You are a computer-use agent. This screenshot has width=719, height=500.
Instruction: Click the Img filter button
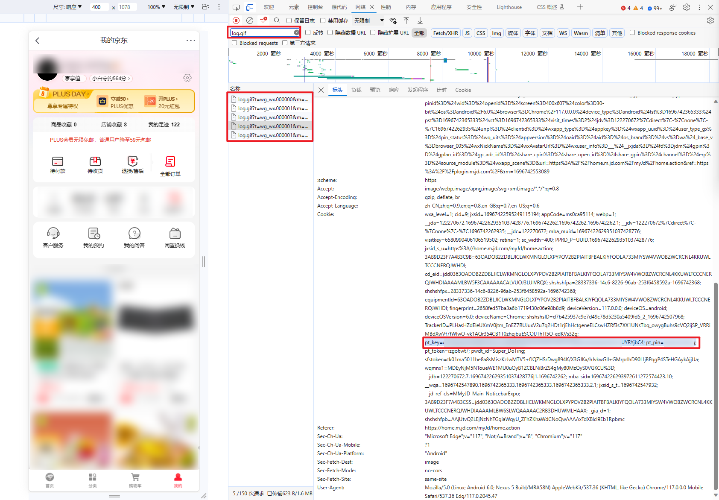point(497,33)
